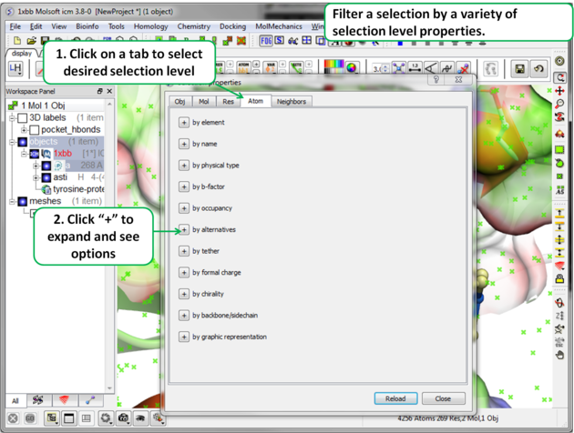This screenshot has height=433, width=574.
Task: Expand the 'by formal charge' section
Action: 184,272
